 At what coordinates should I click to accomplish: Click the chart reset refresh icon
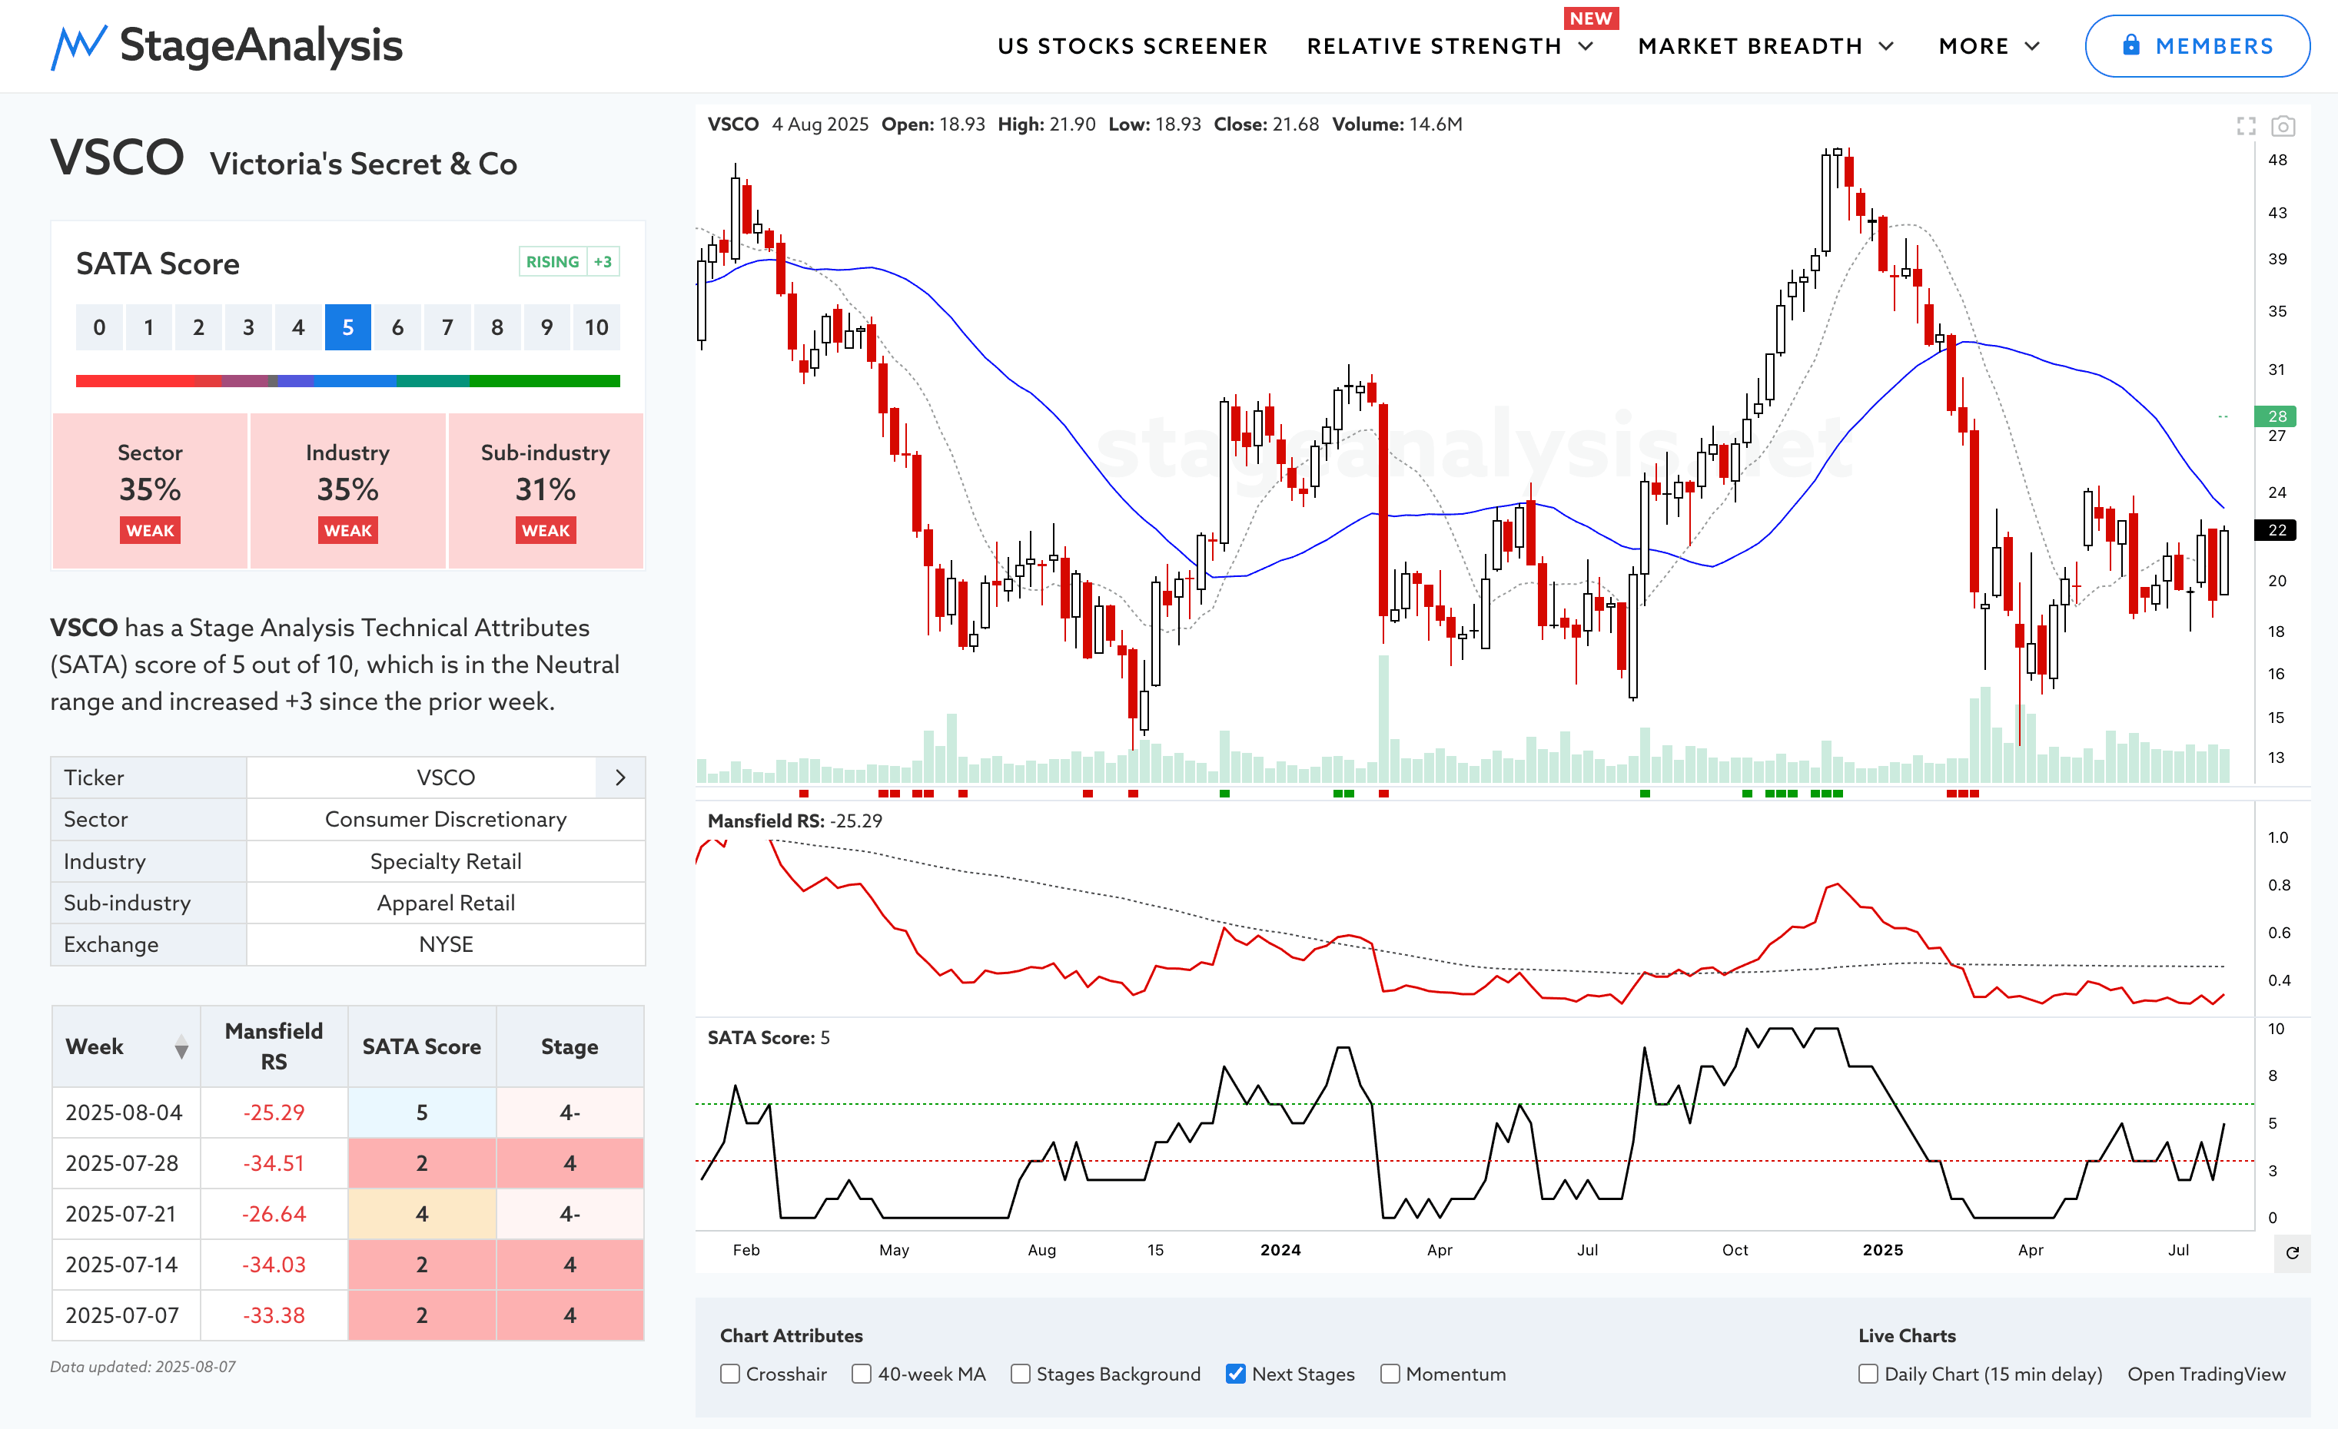click(2292, 1252)
